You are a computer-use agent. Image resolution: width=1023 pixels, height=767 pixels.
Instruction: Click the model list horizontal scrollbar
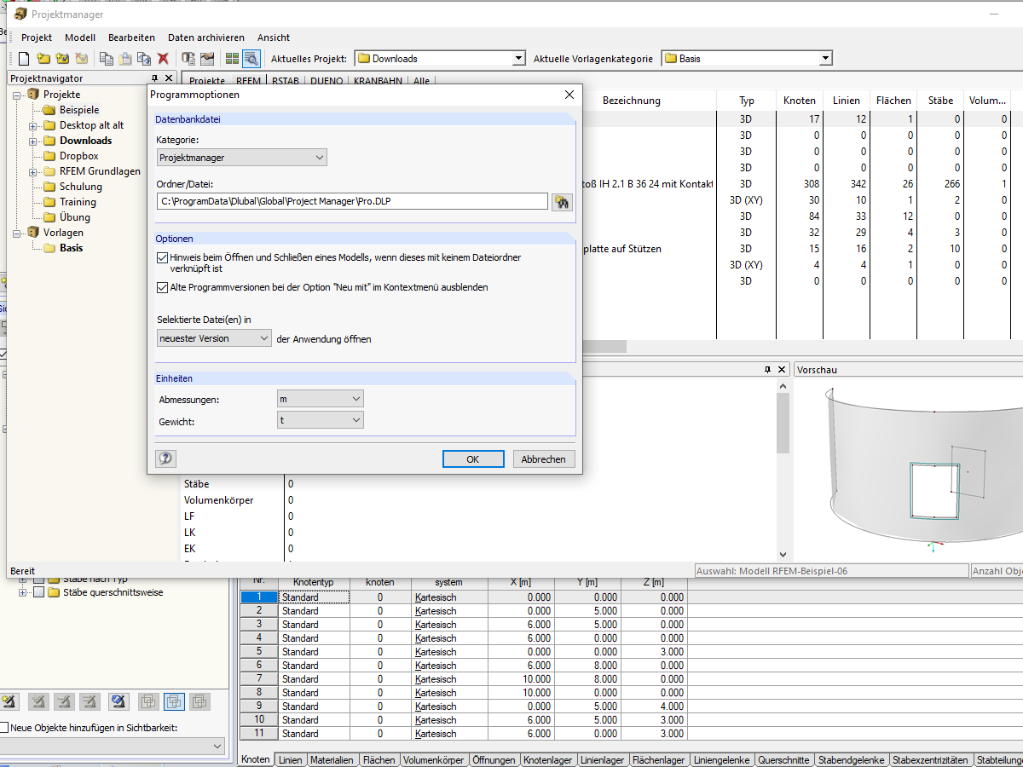coord(604,346)
